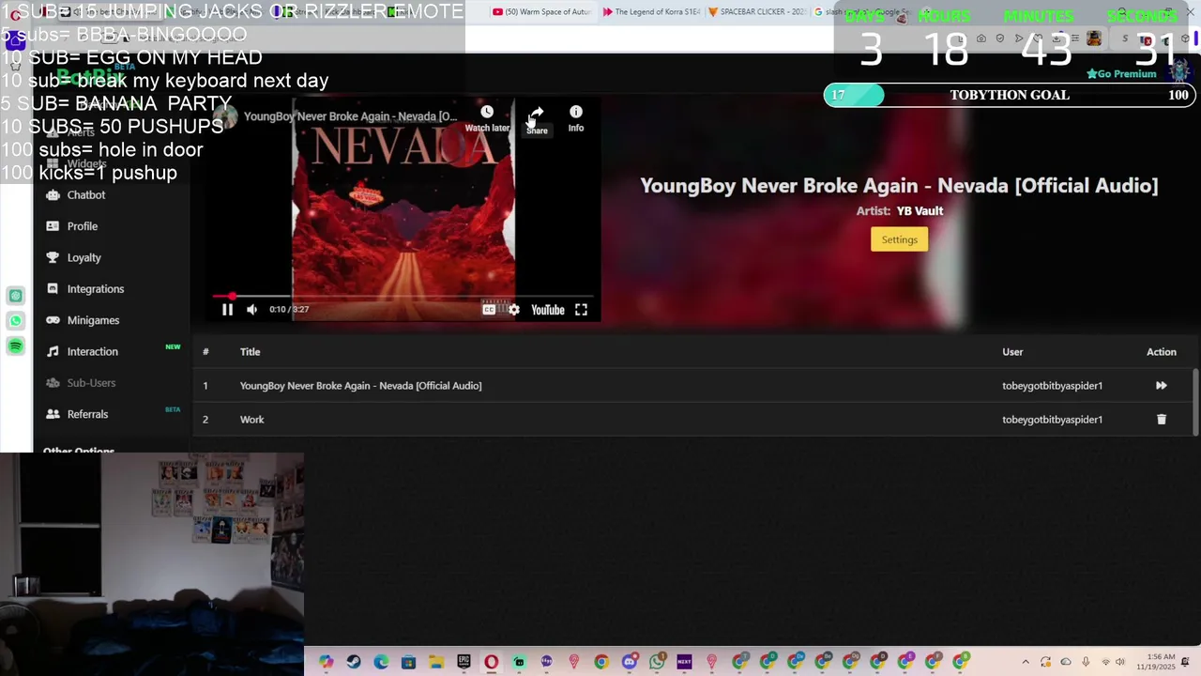The height and width of the screenshot is (676, 1201).
Task: Switch to Legend of Korra tab
Action: pyautogui.click(x=651, y=12)
